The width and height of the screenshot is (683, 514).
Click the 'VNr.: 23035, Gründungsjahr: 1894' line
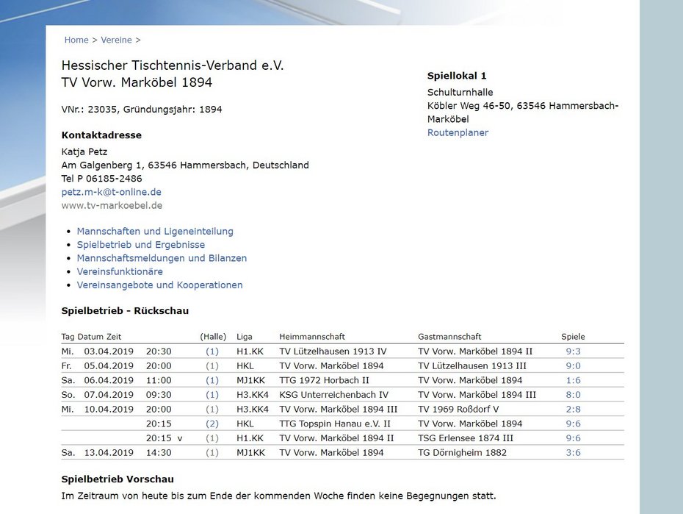(x=142, y=110)
